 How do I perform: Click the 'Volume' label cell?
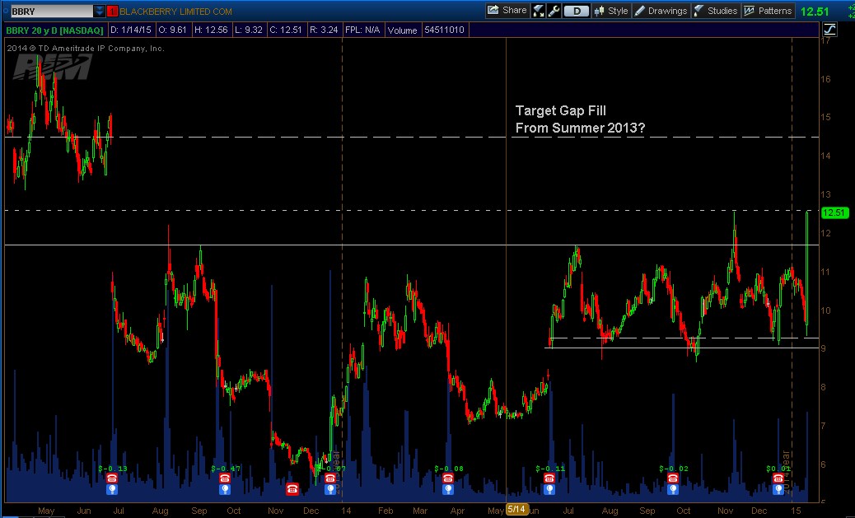point(403,30)
